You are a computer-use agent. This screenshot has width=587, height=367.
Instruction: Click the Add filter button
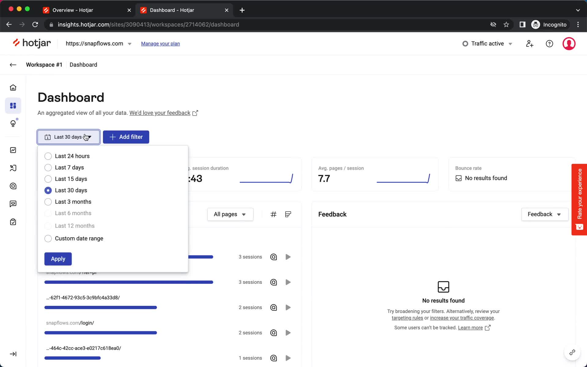[126, 137]
